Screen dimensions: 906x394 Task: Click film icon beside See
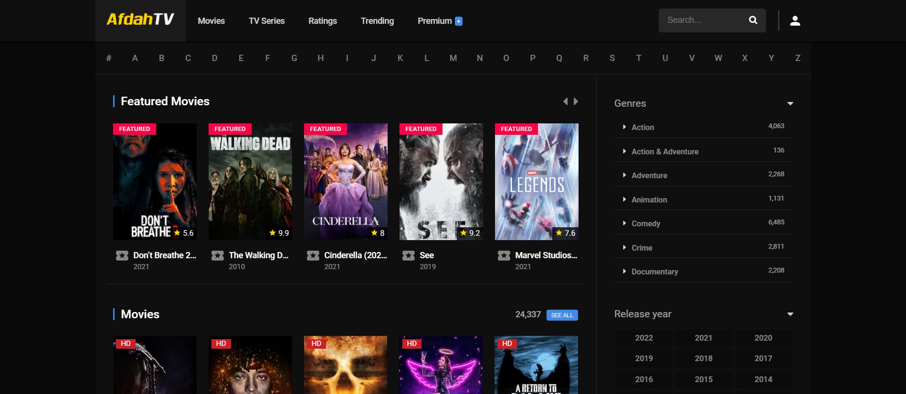point(409,256)
